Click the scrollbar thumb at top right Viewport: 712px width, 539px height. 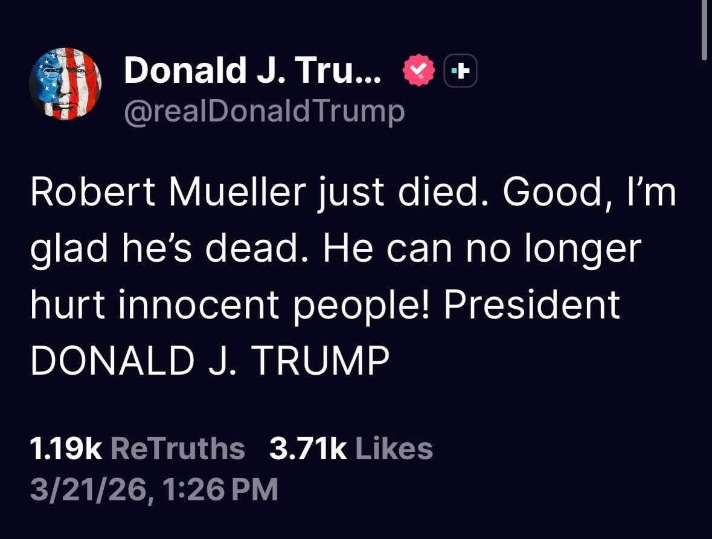[704, 30]
